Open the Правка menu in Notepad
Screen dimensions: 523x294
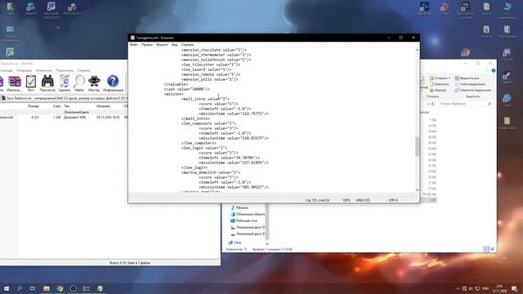coord(147,44)
